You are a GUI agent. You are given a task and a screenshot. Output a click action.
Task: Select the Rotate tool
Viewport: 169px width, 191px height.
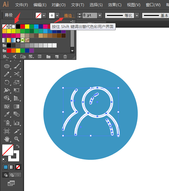tap(7, 82)
